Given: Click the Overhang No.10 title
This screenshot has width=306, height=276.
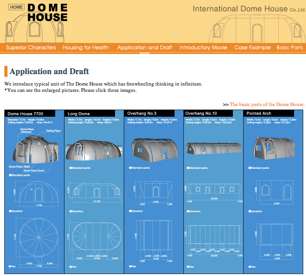Looking at the screenshot, I should click(201, 114).
